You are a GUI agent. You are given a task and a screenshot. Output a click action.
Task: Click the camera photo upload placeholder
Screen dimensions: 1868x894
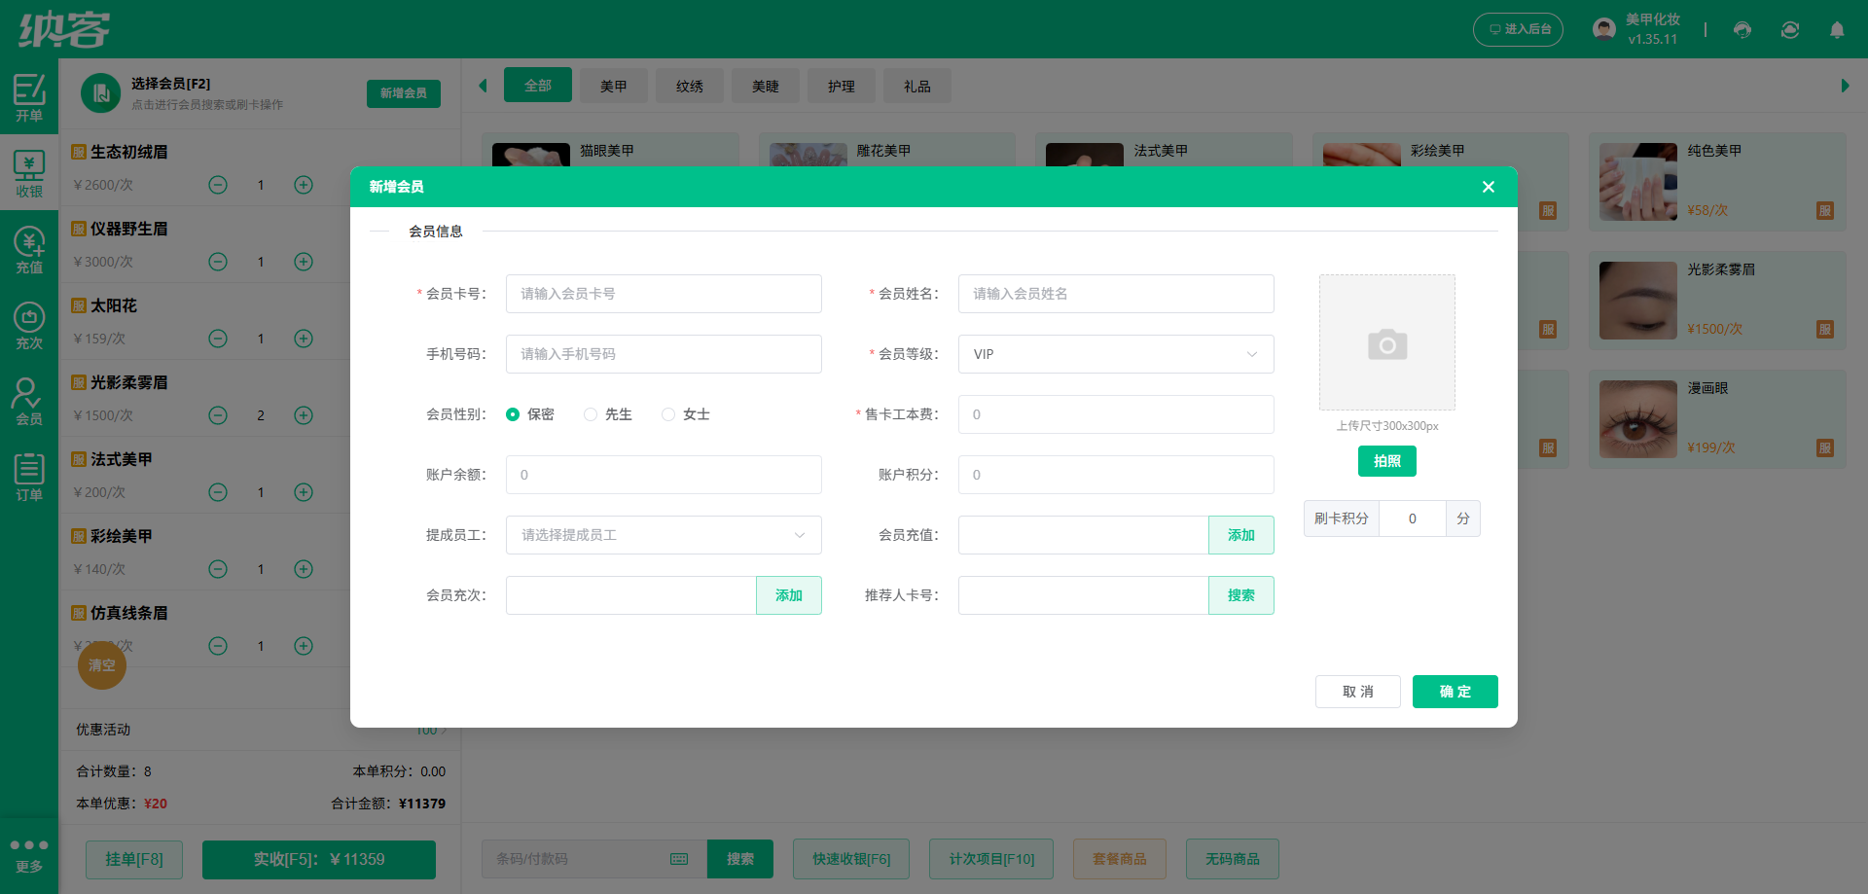1387,342
